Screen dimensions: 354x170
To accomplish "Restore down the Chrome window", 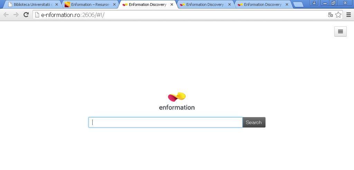I will coord(333,3).
